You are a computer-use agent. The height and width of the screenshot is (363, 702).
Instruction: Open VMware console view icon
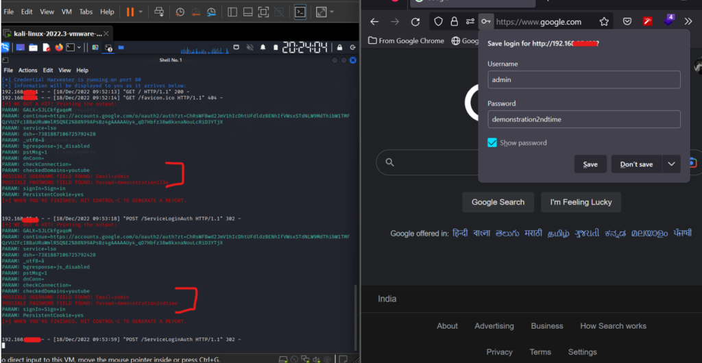[x=300, y=12]
